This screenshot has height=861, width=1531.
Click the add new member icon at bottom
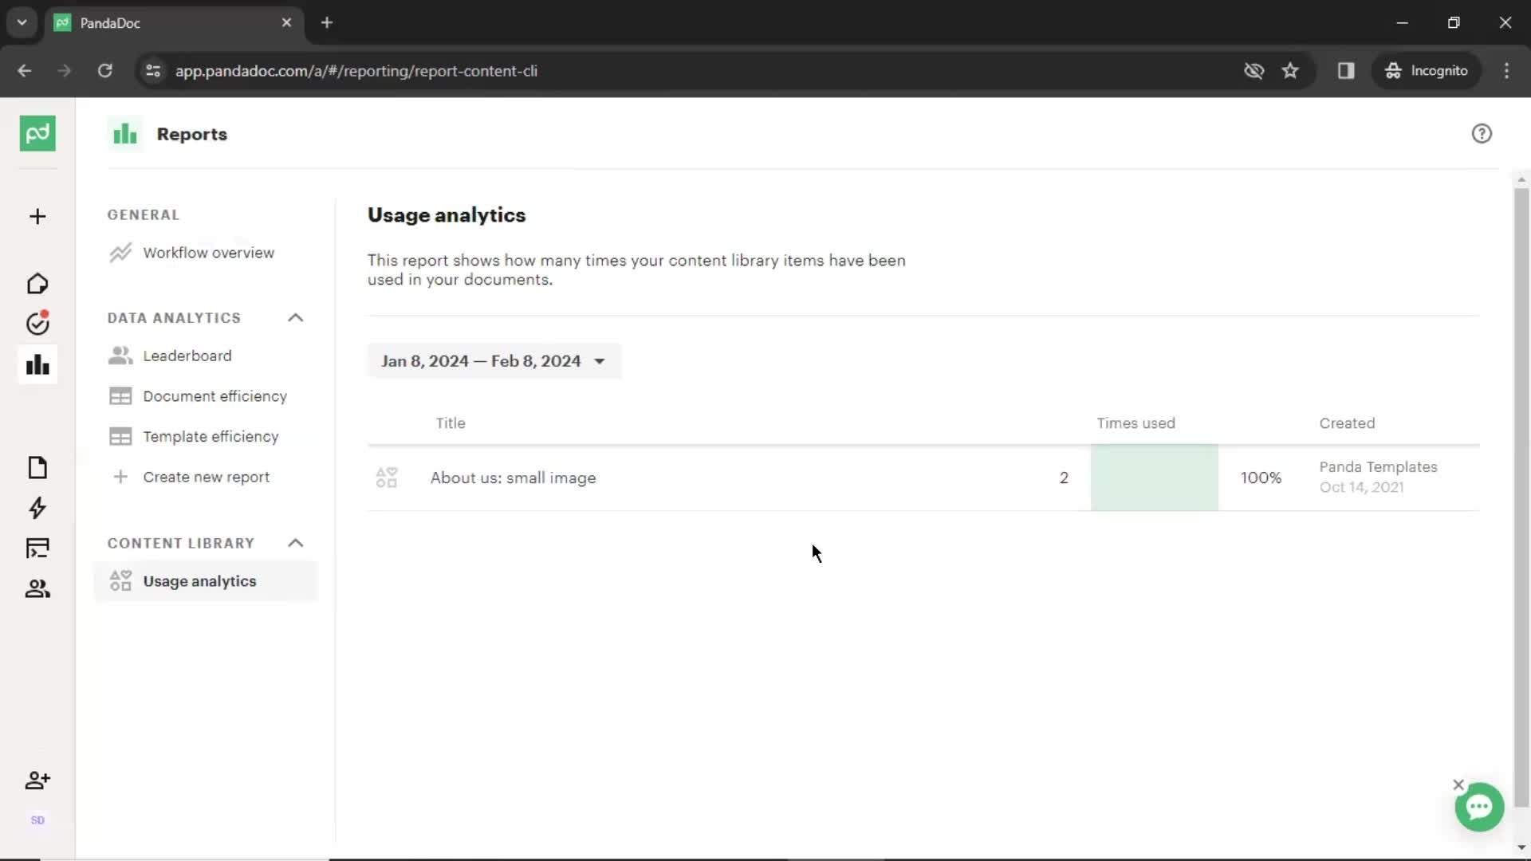pos(37,780)
